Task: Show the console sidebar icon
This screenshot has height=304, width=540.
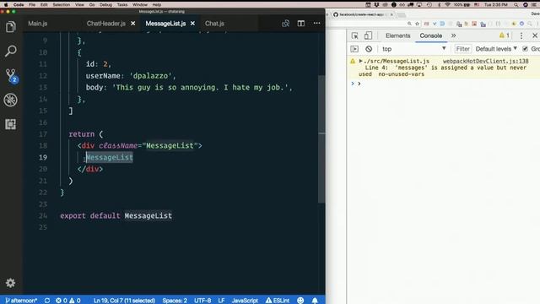Action: click(x=354, y=49)
